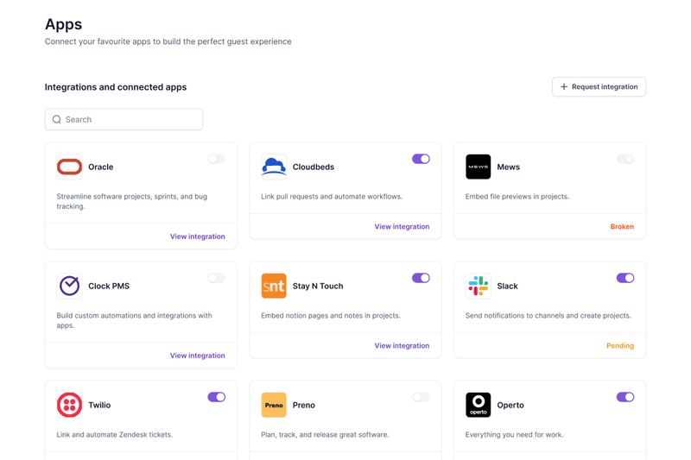Click the Slack logo icon
The height and width of the screenshot is (460, 691).
tap(478, 286)
